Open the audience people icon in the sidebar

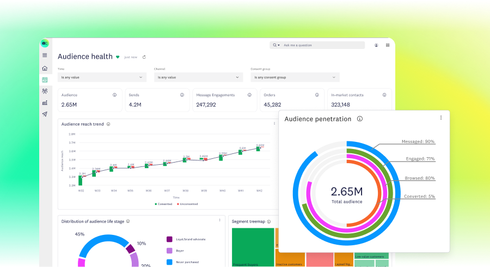click(45, 91)
